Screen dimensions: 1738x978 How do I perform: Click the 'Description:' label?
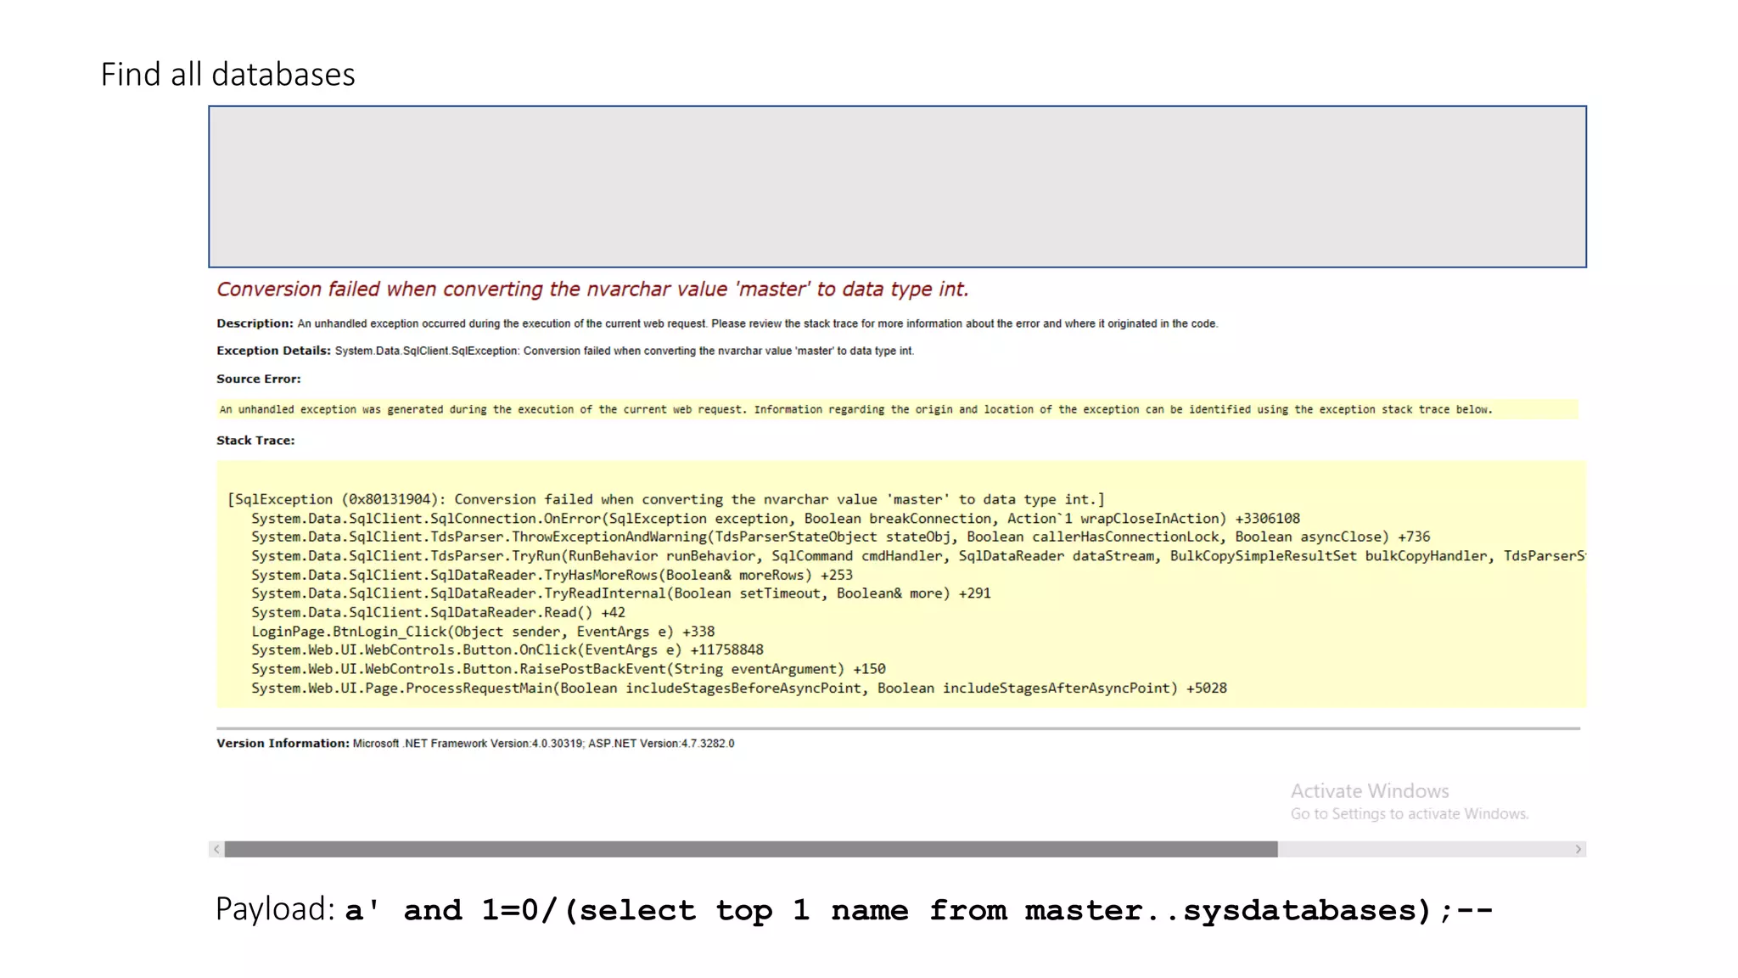click(255, 323)
